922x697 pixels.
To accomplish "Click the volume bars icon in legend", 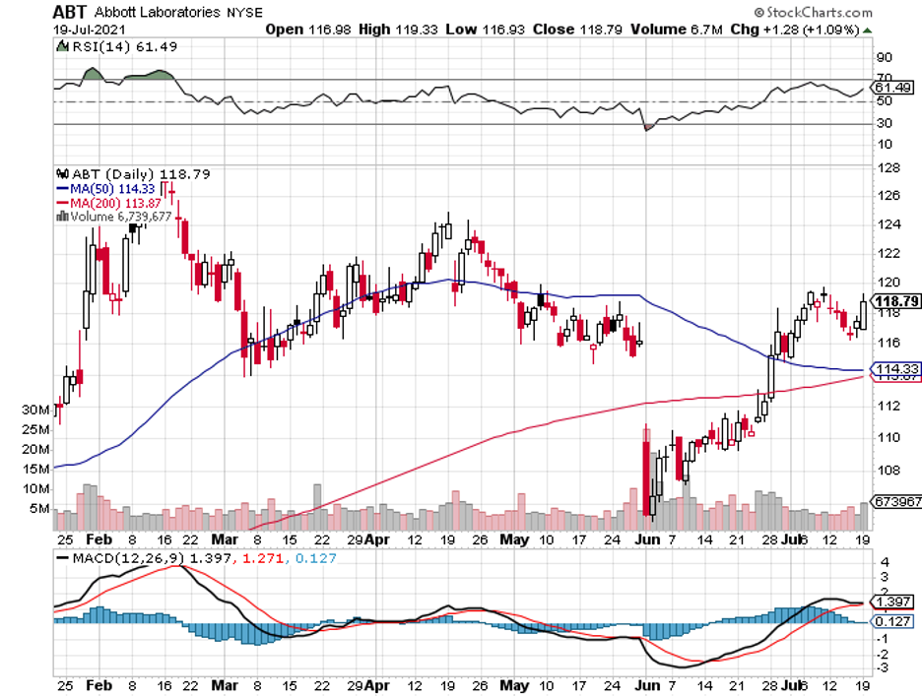I will pos(61,216).
